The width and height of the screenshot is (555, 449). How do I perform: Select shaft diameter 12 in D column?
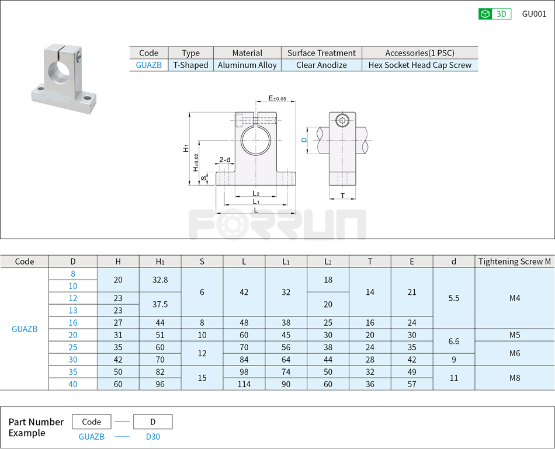[x=73, y=298]
